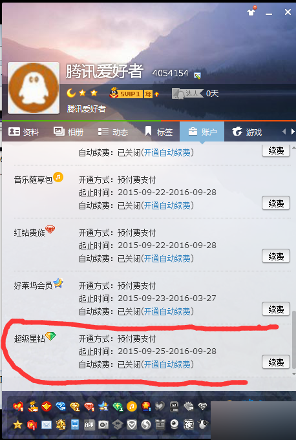
Task: Open the skin changer shirt icon
Action: point(251,11)
